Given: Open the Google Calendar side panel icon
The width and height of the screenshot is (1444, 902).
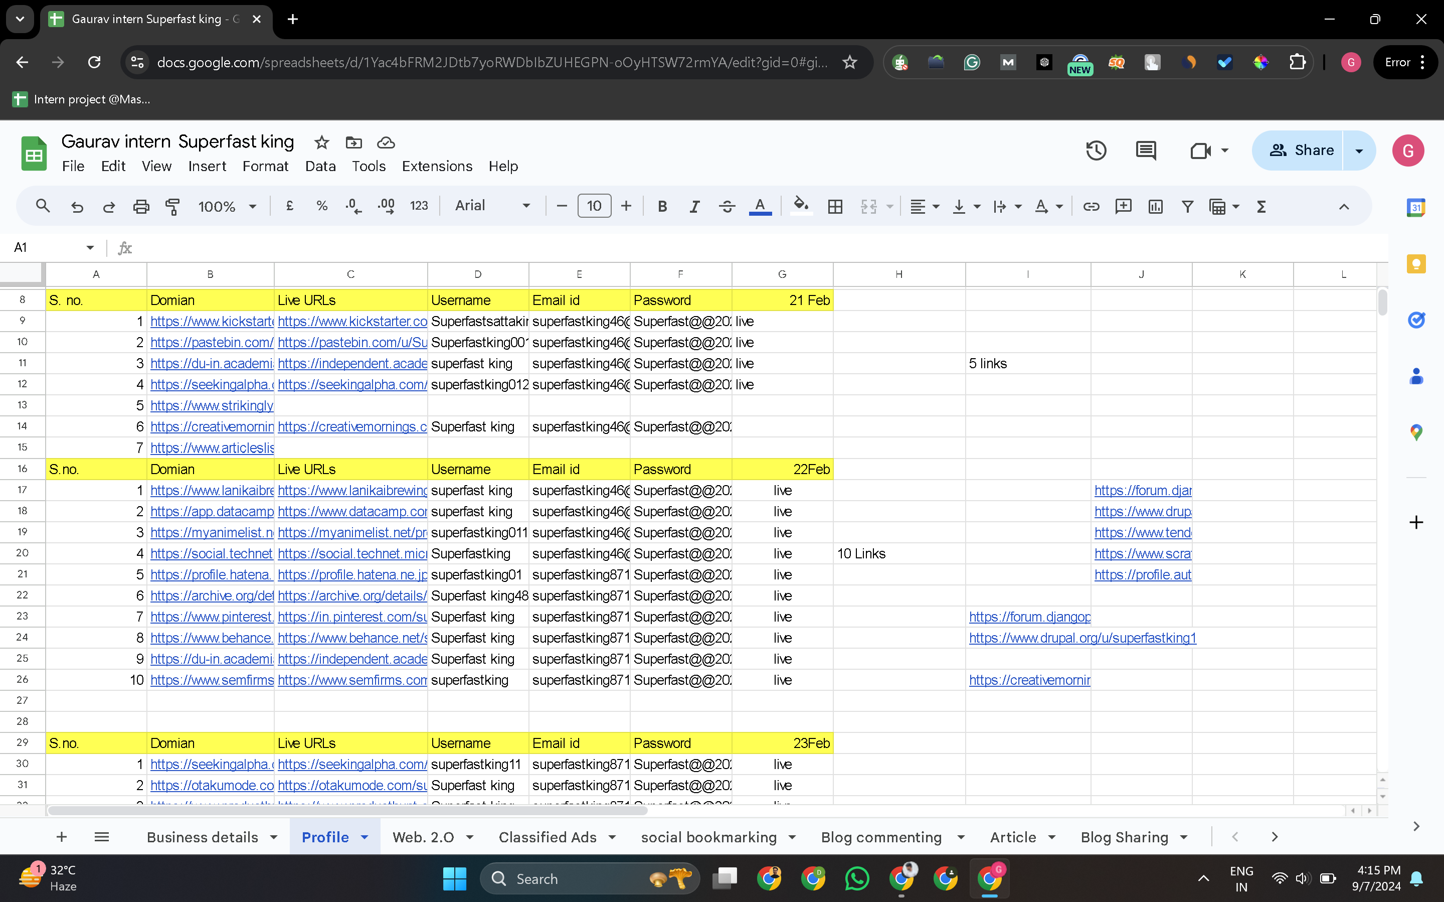Looking at the screenshot, I should click(x=1416, y=208).
